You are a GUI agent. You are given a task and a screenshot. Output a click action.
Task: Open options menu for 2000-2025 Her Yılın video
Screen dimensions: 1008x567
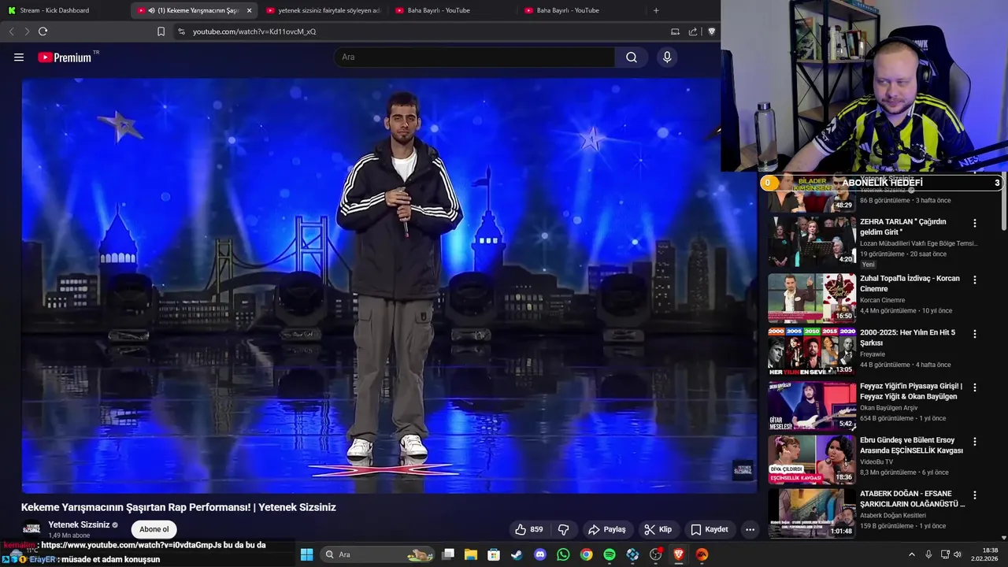pyautogui.click(x=975, y=334)
